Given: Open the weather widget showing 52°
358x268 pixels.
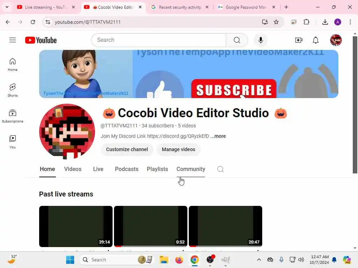Looking at the screenshot, I should [12, 259].
